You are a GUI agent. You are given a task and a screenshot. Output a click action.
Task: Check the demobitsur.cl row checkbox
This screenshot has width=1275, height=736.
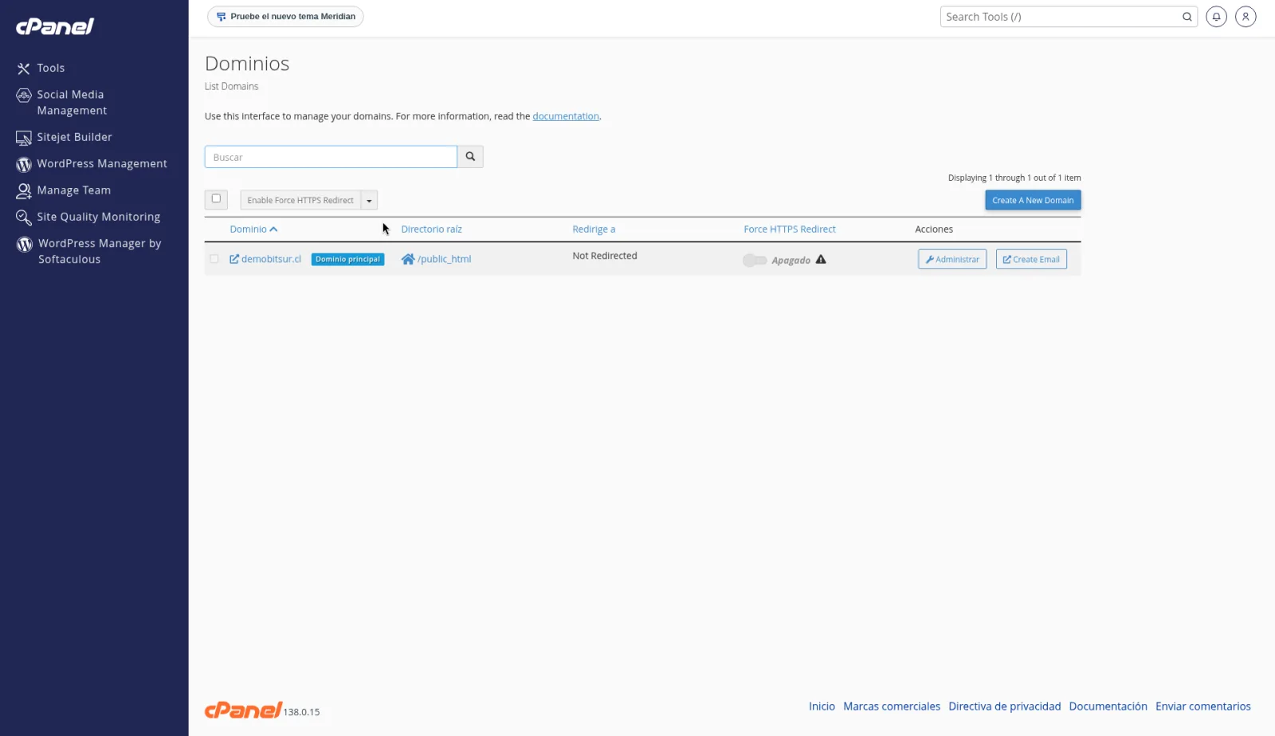[x=214, y=259]
